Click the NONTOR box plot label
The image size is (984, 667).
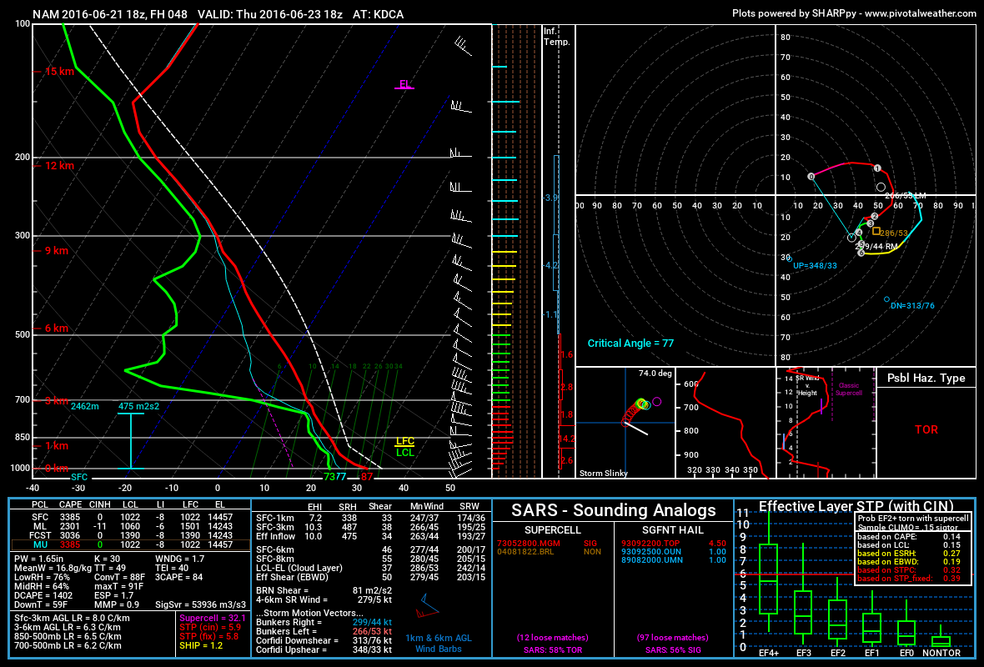tap(941, 653)
